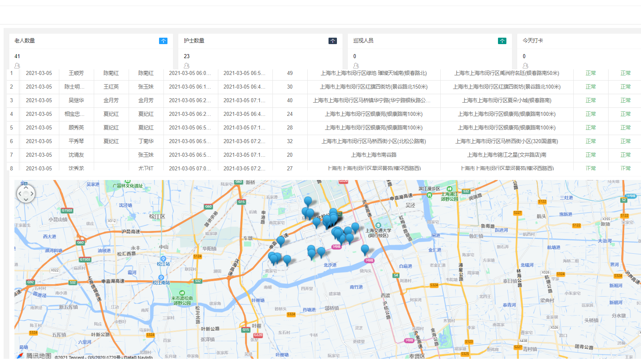Screen dimensions: 641x362
Task: Click row number 4 in the table
Action: pyautogui.click(x=12, y=114)
